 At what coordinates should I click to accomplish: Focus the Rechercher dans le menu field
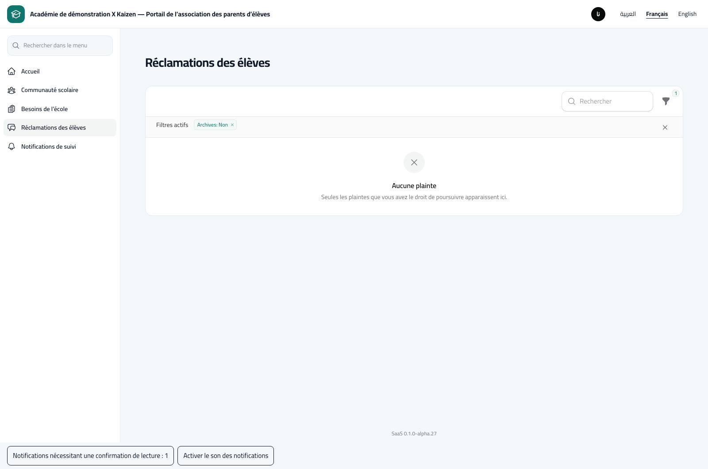[60, 46]
